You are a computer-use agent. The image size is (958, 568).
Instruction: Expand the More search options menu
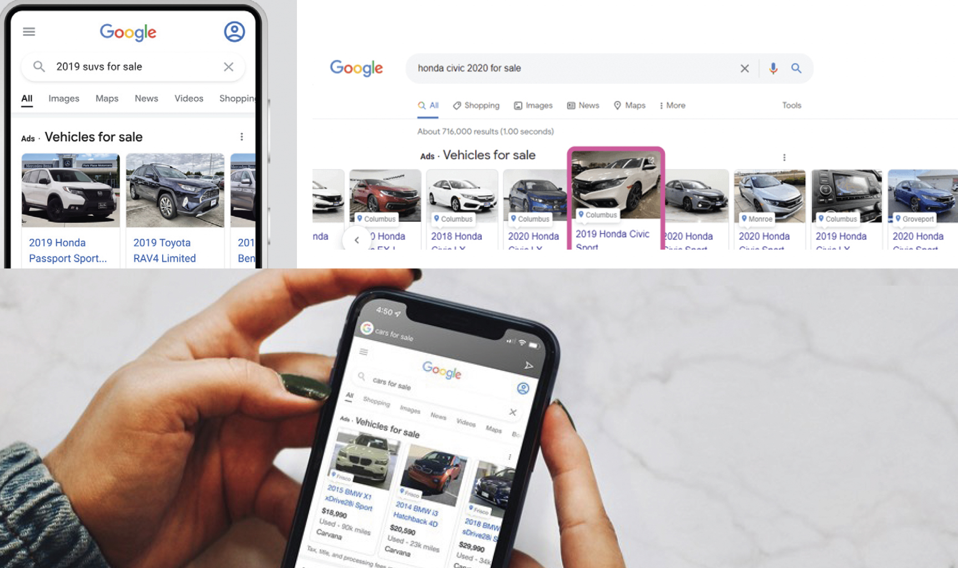tap(672, 105)
